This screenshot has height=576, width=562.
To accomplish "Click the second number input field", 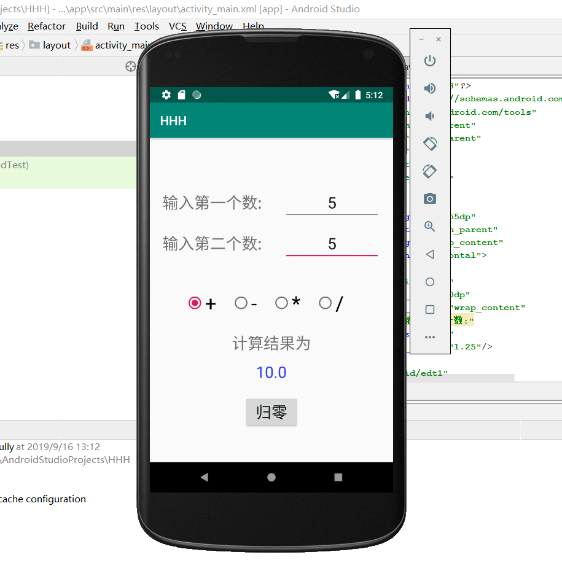I will click(x=332, y=244).
